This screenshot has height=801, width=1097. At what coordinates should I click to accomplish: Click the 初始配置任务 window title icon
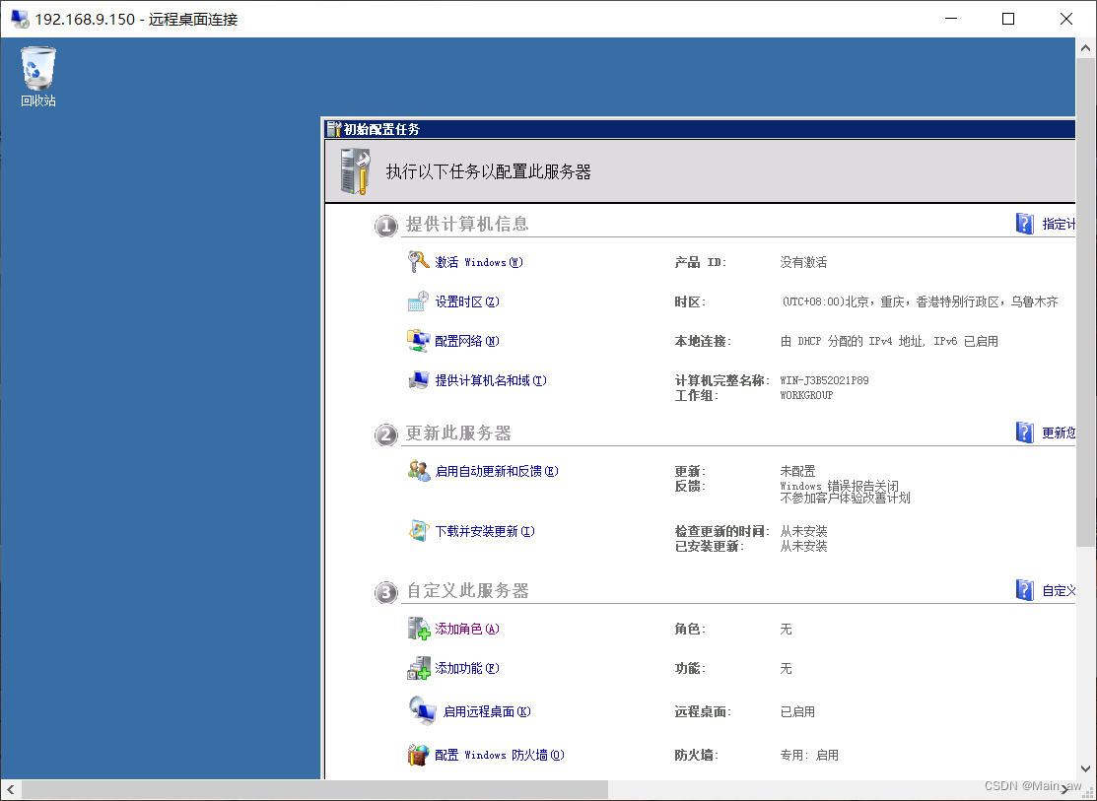334,129
